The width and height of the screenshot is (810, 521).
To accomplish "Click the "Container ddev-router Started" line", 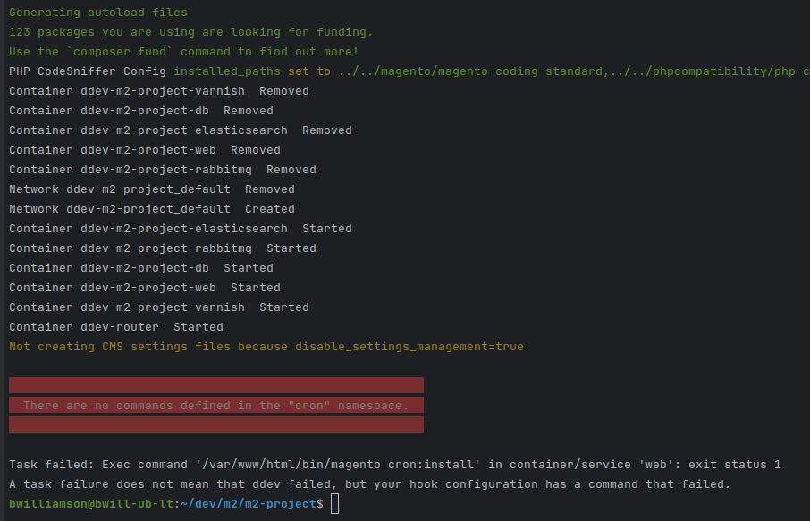I will click(x=116, y=327).
